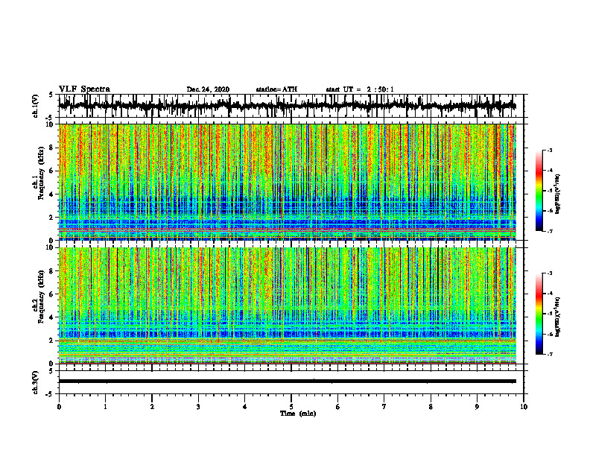The width and height of the screenshot is (590, 456).
Task: Click the "5" volt tick on ch.1 waveform
Action: [51, 95]
